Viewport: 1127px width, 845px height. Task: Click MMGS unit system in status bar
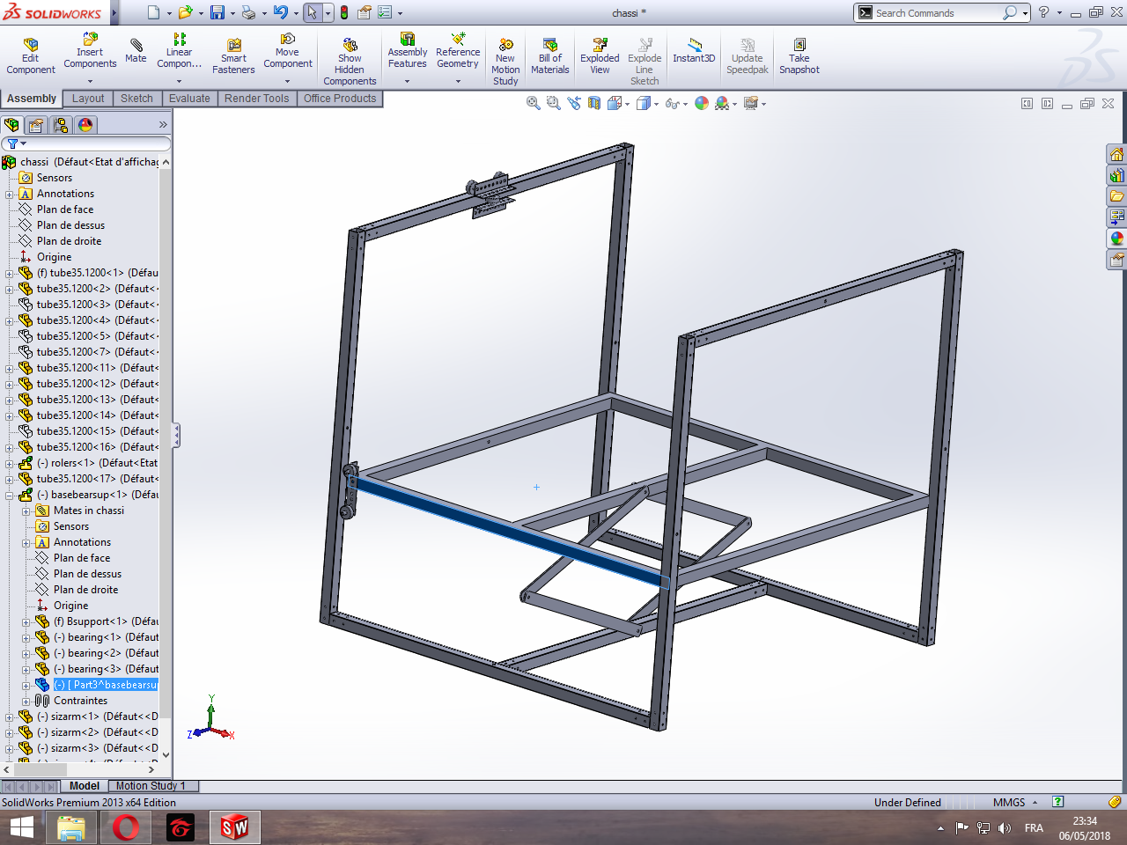point(1009,802)
